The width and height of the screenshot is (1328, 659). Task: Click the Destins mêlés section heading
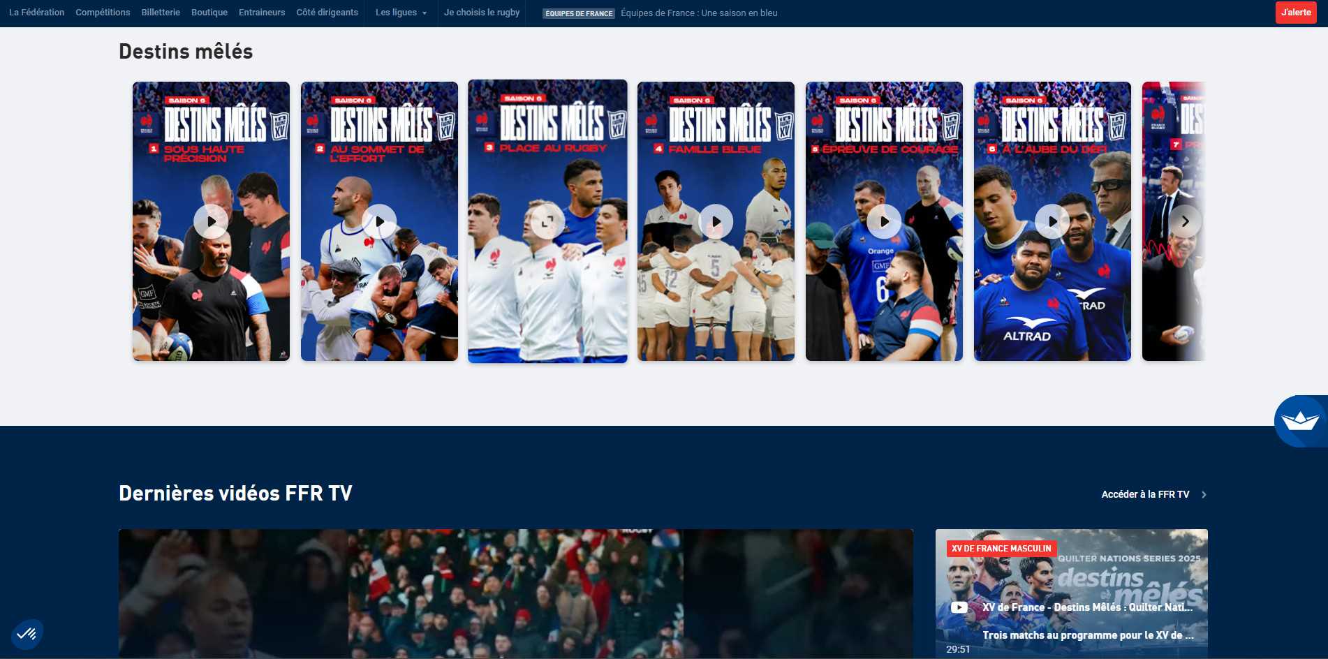click(x=186, y=52)
